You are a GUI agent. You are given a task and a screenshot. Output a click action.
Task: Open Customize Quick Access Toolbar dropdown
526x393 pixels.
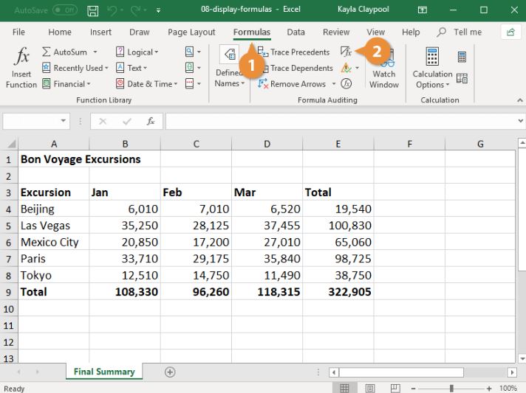(x=158, y=11)
